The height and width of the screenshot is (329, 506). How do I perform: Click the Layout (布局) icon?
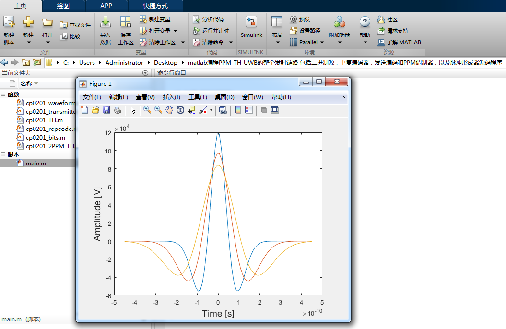(277, 22)
